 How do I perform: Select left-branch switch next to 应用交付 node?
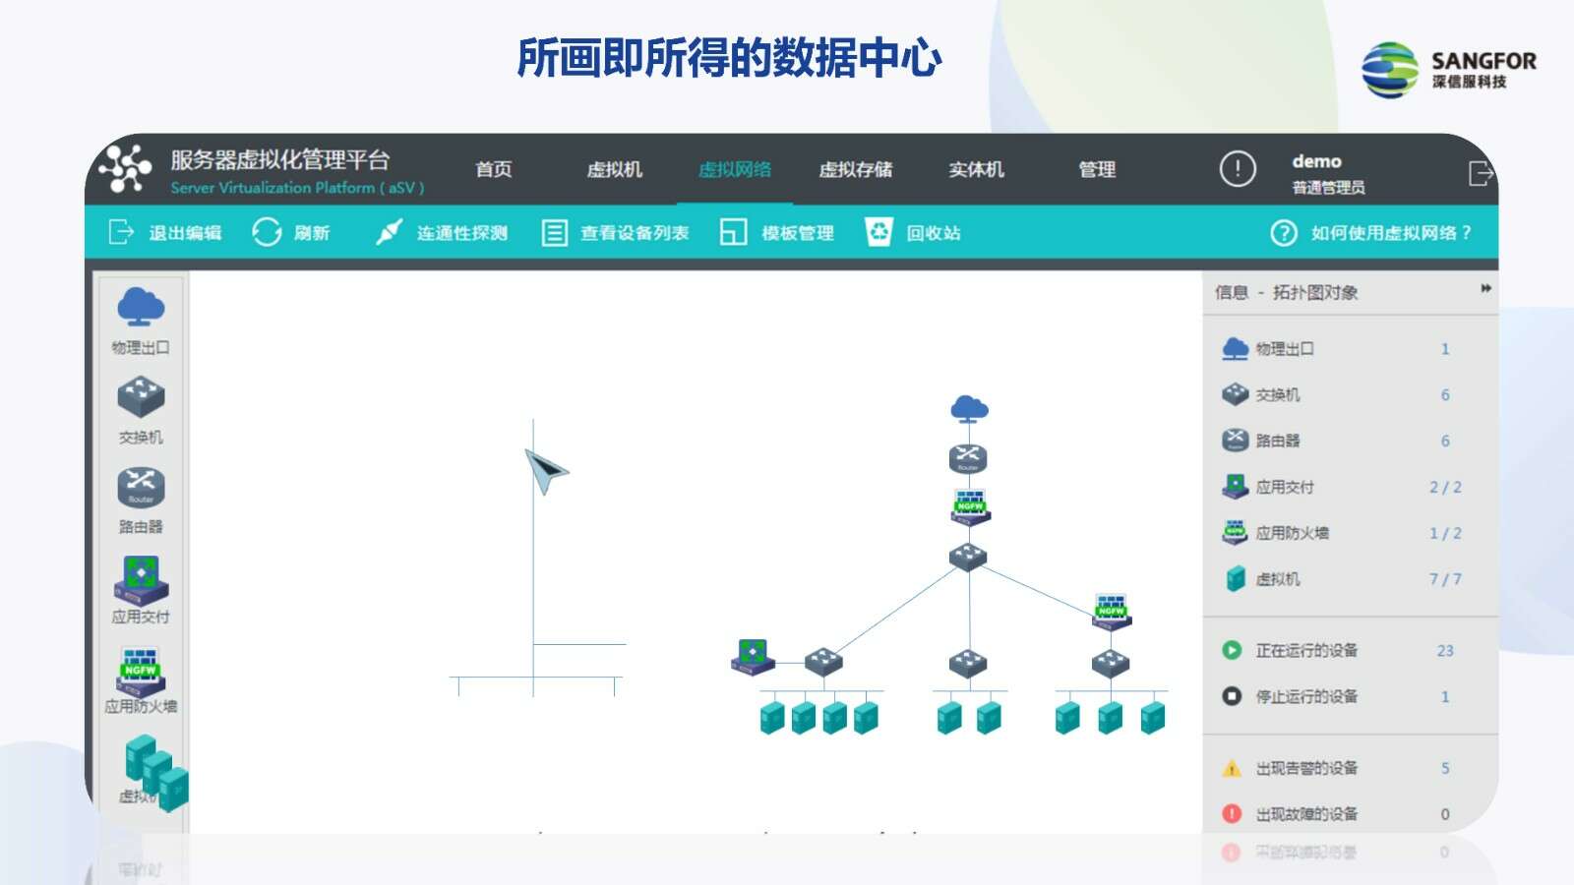point(823,661)
